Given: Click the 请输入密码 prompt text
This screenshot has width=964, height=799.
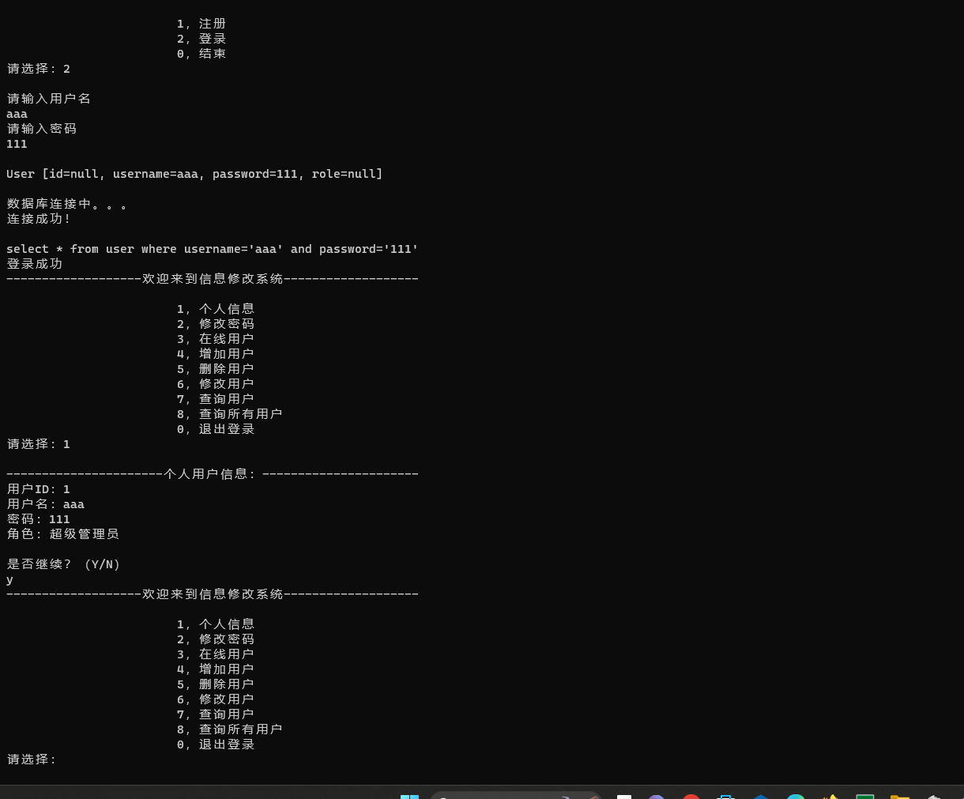Looking at the screenshot, I should click(x=42, y=129).
